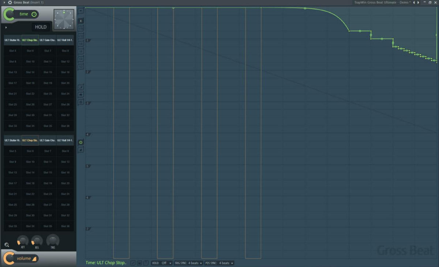Select time slot ULT Stutter Ri..
The width and height of the screenshot is (439, 267).
[x=12, y=40]
